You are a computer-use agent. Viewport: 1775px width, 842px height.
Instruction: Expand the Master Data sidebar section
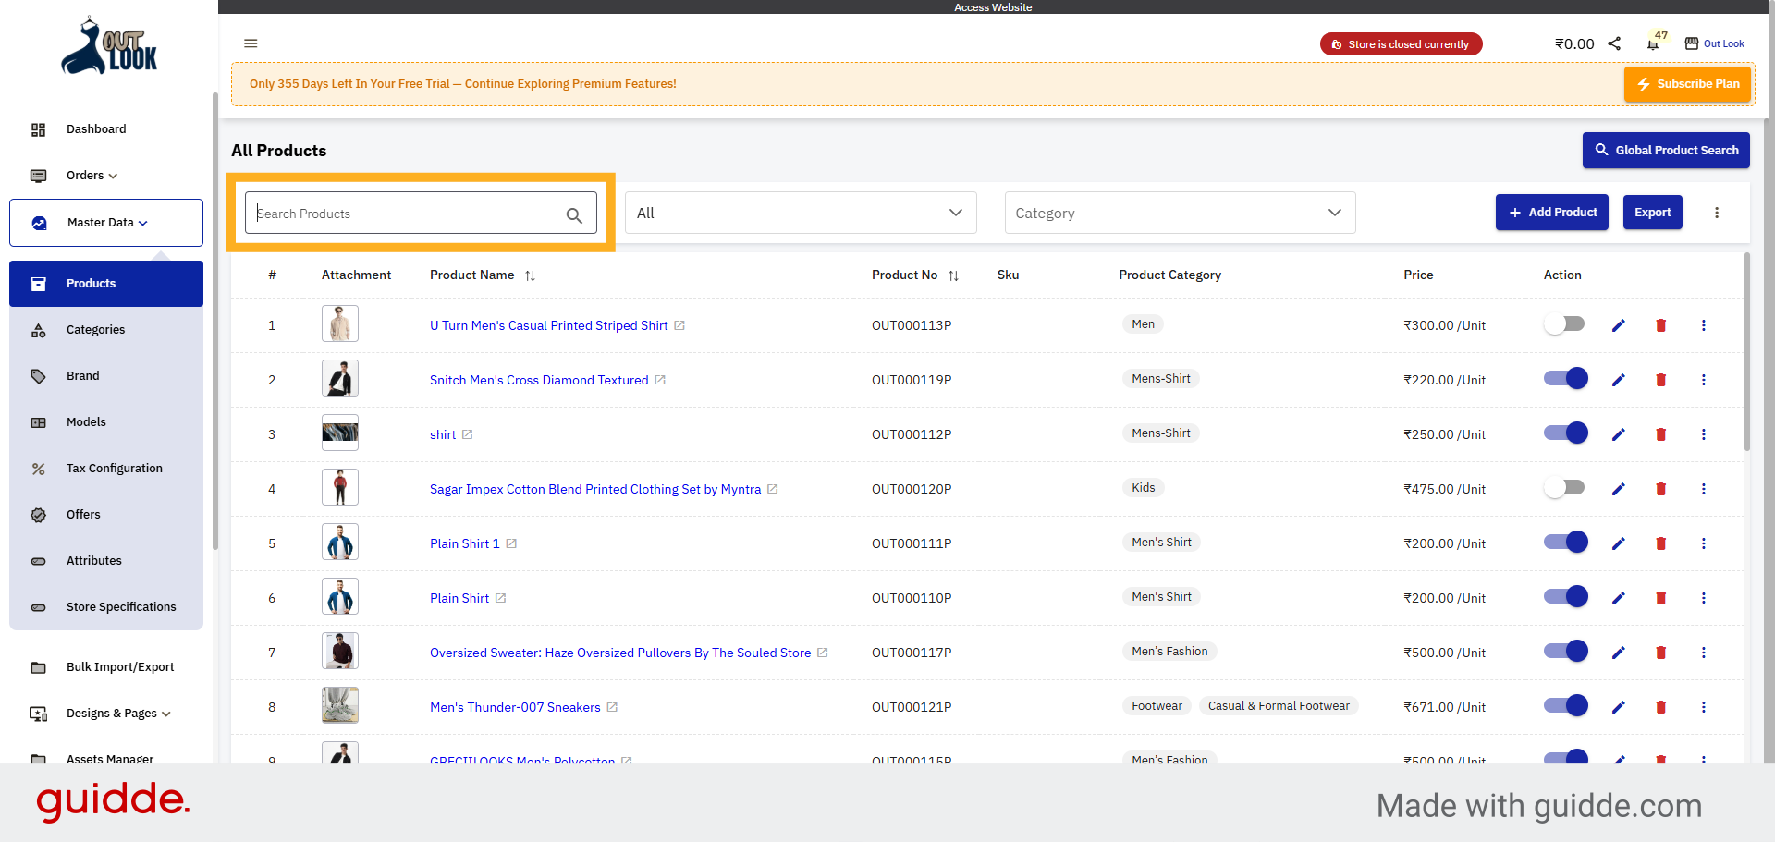(105, 222)
